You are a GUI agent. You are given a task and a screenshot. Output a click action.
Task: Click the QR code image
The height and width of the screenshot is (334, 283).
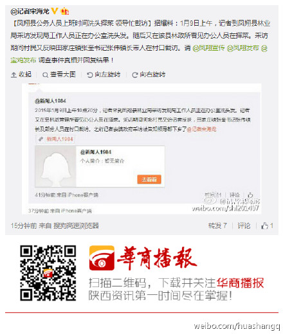point(48,273)
